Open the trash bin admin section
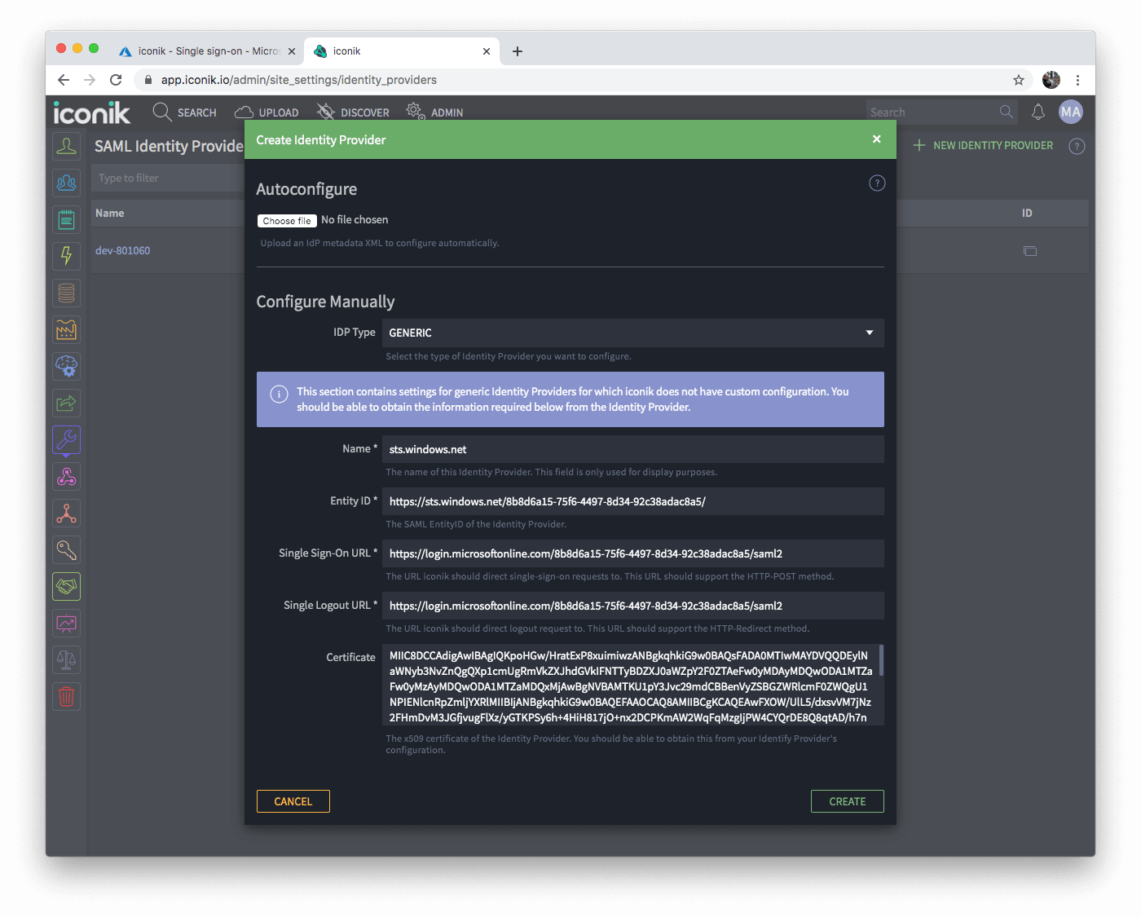Screen dimensions: 1141x917 click(66, 696)
